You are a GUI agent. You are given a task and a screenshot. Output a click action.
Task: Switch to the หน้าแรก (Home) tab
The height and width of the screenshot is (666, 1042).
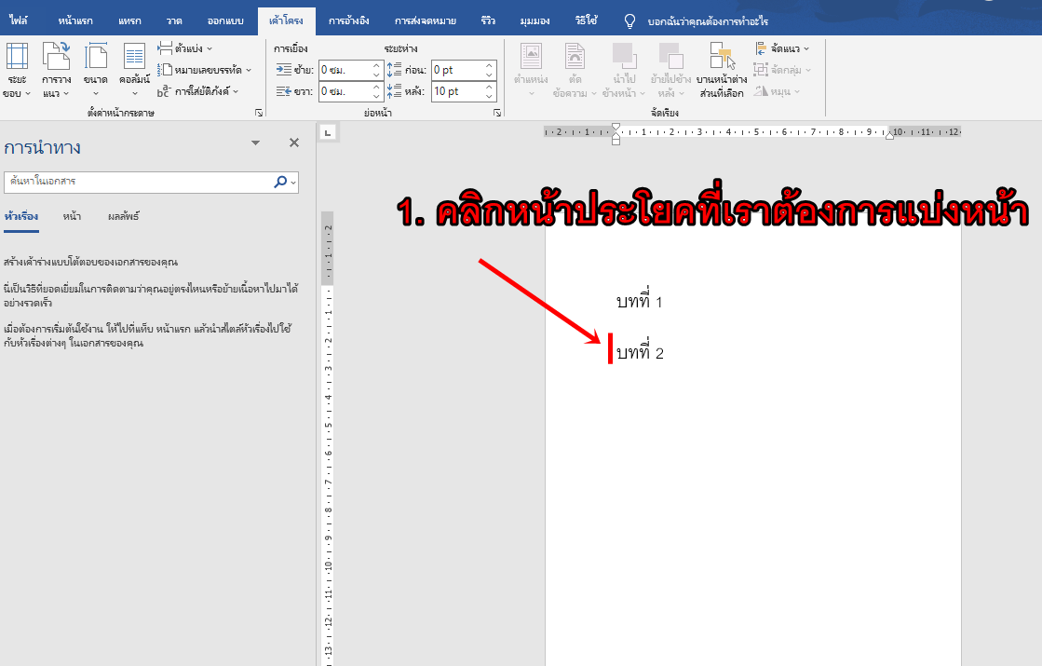(75, 20)
